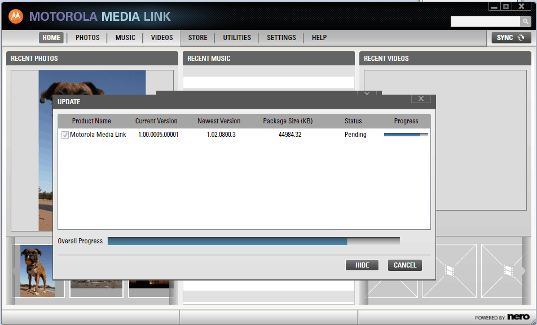Switch to the PHOTOS tab
The image size is (537, 325).
click(x=87, y=38)
